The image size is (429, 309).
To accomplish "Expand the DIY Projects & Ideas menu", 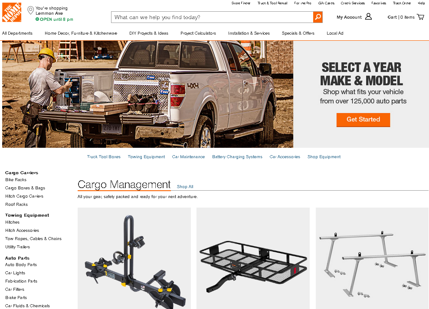I will point(149,33).
